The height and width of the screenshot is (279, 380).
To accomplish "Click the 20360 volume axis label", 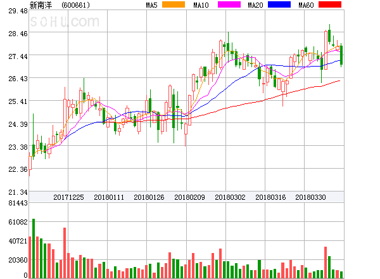I will (18, 261).
